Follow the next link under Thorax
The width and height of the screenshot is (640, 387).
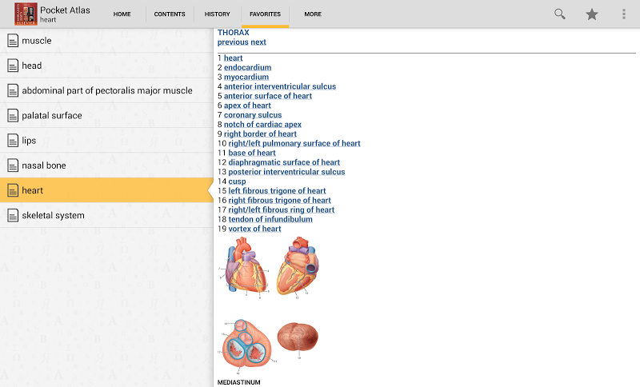[258, 42]
